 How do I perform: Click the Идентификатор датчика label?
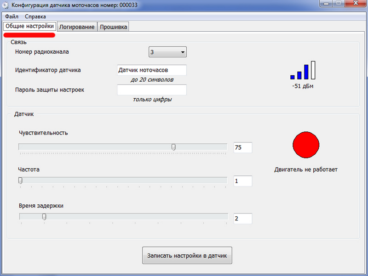48,70
